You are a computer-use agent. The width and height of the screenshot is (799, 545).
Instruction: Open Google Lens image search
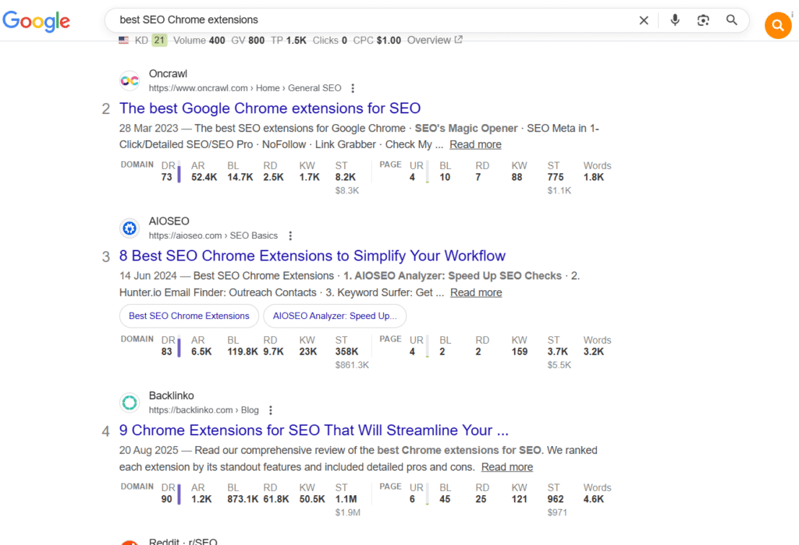tap(703, 20)
